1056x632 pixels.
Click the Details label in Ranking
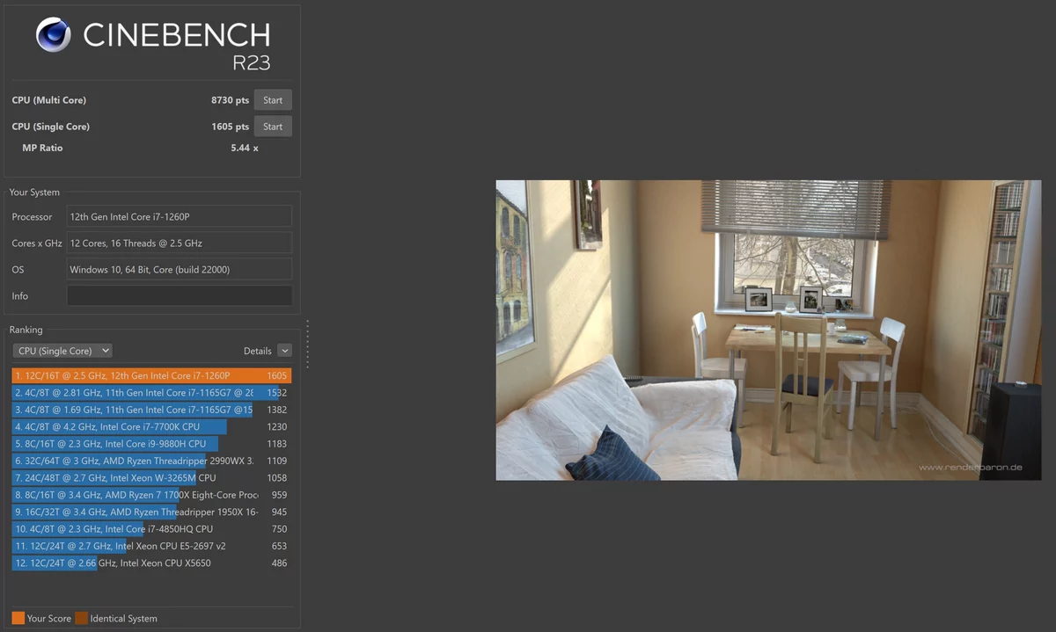tap(258, 351)
